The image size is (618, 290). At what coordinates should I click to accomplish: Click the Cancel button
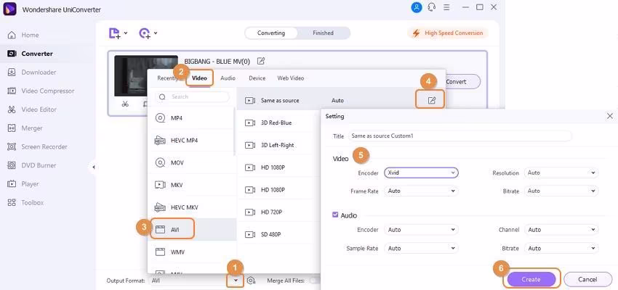coord(587,279)
